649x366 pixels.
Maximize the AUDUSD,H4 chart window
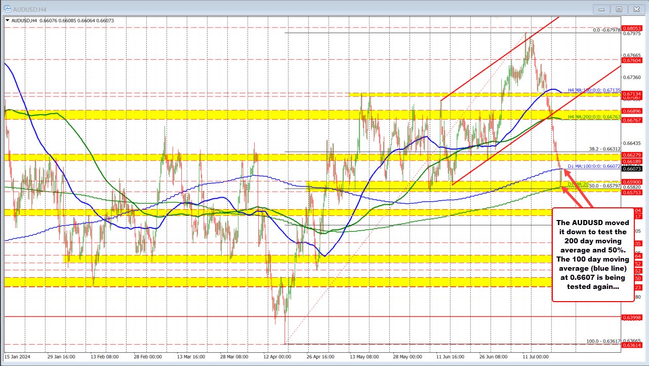tap(619, 9)
